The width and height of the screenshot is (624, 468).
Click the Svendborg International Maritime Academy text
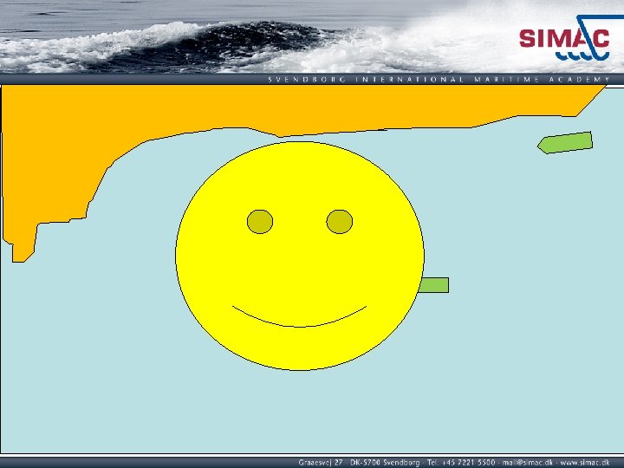pos(439,80)
